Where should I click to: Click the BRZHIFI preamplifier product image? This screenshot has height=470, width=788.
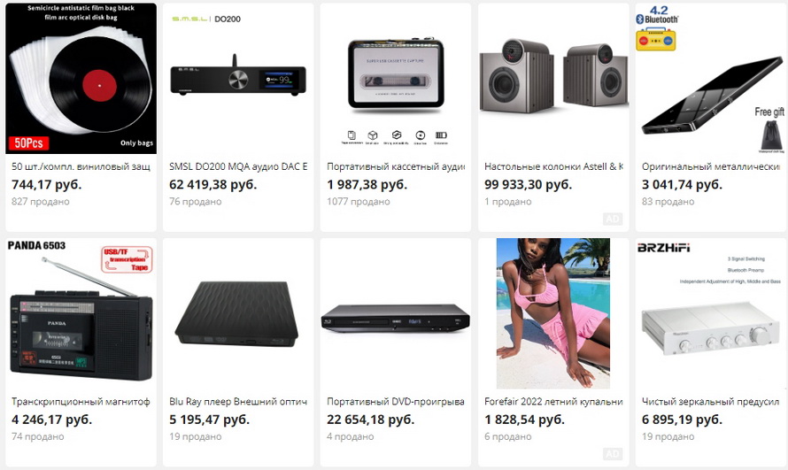click(x=711, y=313)
